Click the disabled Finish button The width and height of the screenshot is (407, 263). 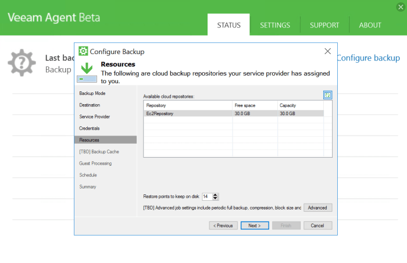click(286, 226)
